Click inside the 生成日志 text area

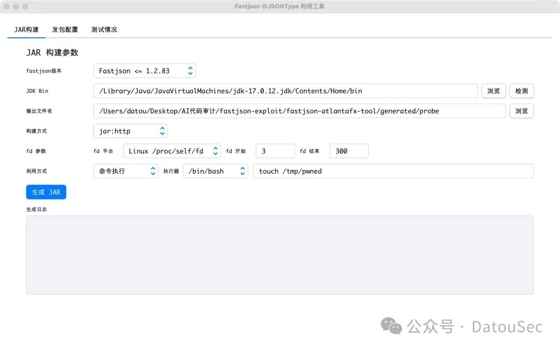click(x=279, y=255)
